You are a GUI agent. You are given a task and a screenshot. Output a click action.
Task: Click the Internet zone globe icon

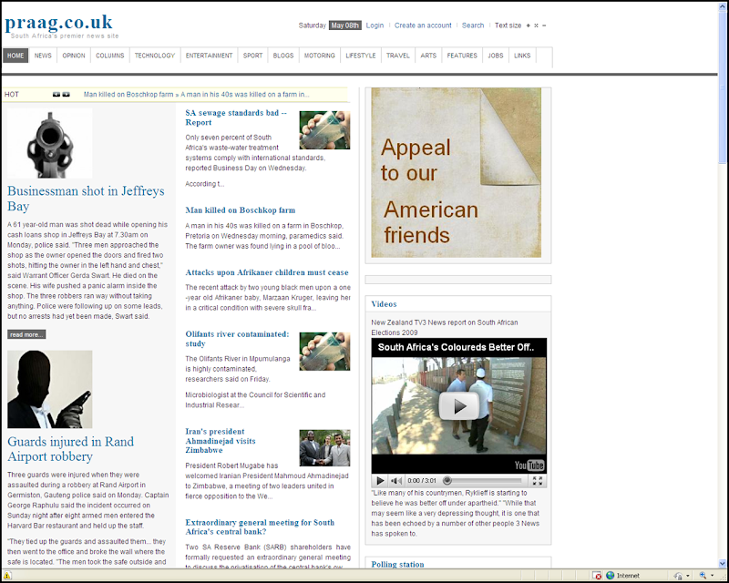tap(610, 576)
